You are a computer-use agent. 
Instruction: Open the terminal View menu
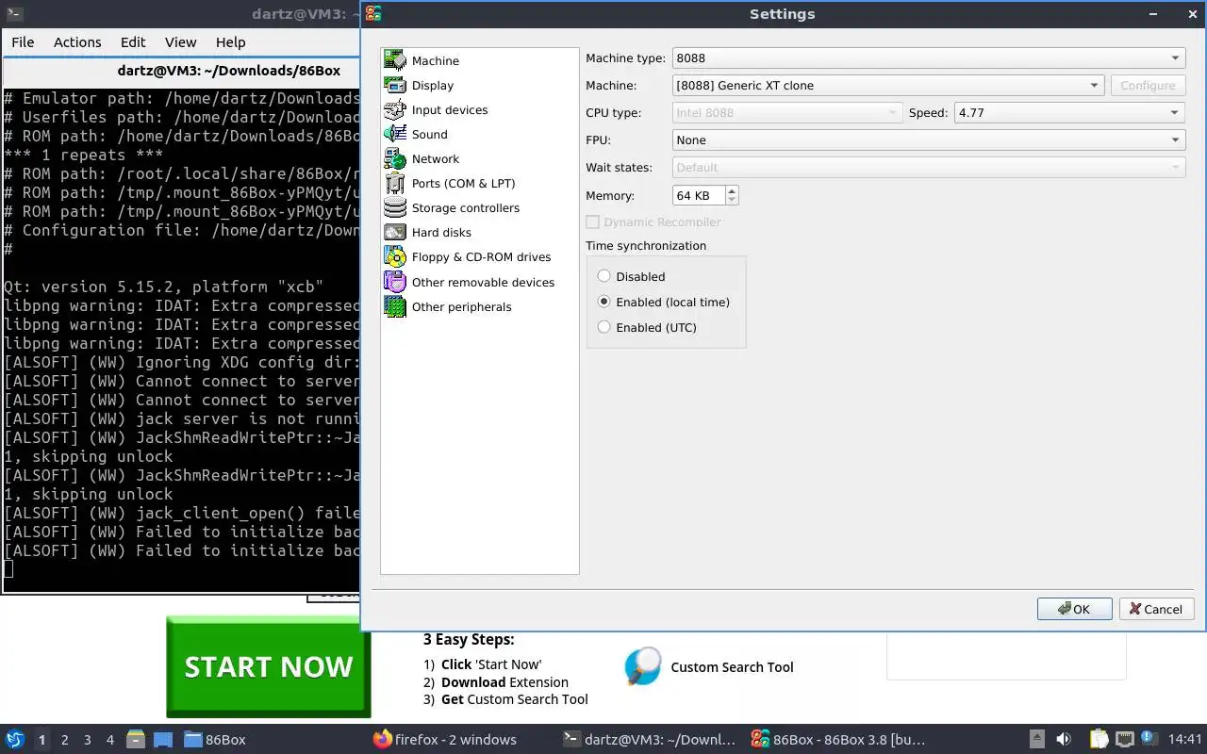coord(180,42)
